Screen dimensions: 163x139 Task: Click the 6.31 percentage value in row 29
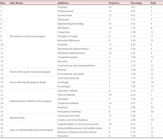pyautogui.click(x=133, y=124)
